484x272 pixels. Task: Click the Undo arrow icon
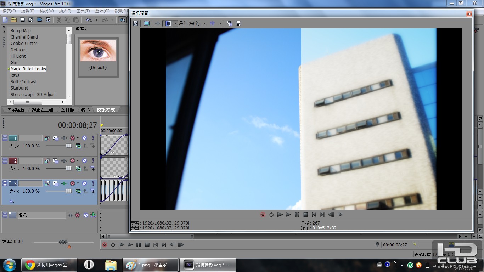89,20
